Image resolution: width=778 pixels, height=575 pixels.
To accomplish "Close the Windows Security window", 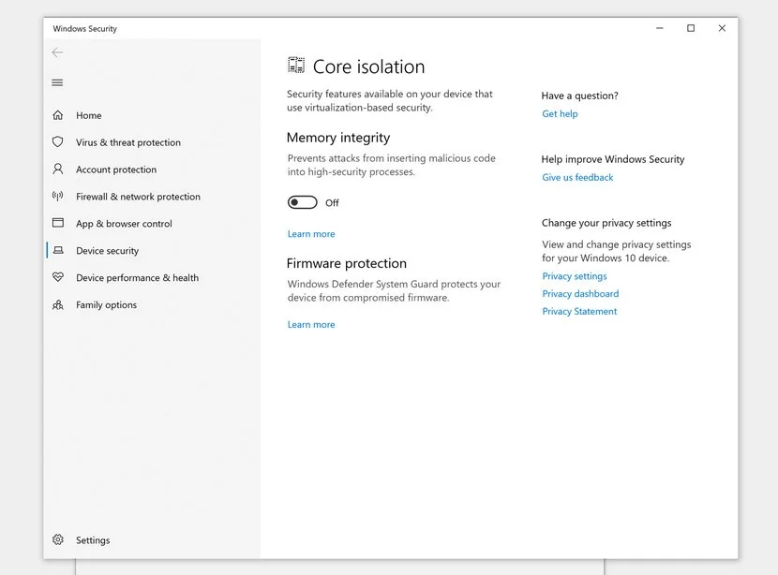I will pyautogui.click(x=722, y=28).
